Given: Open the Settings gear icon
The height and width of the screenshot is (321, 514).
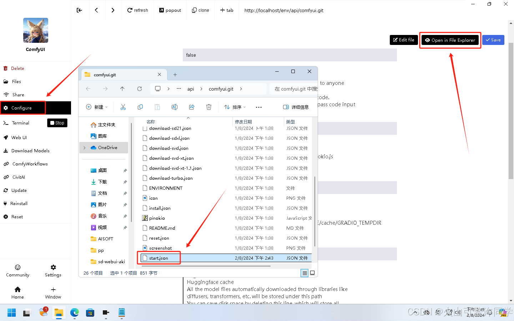Looking at the screenshot, I should [53, 267].
